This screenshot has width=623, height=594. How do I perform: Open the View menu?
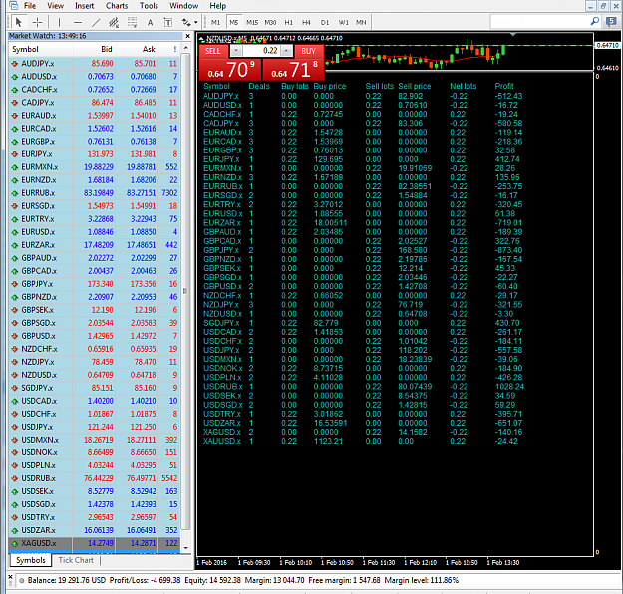coord(55,6)
